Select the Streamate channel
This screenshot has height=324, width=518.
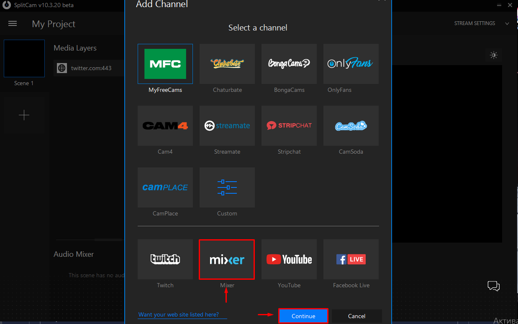pos(227,125)
